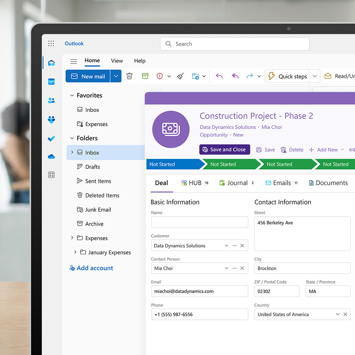Image resolution: width=355 pixels, height=355 pixels.
Task: Click the New mail button
Action: coord(88,76)
